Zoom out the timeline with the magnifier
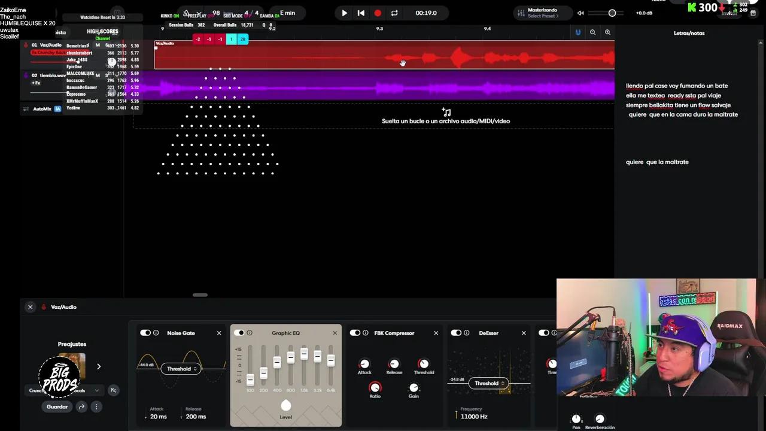The width and height of the screenshot is (766, 431). 593,32
